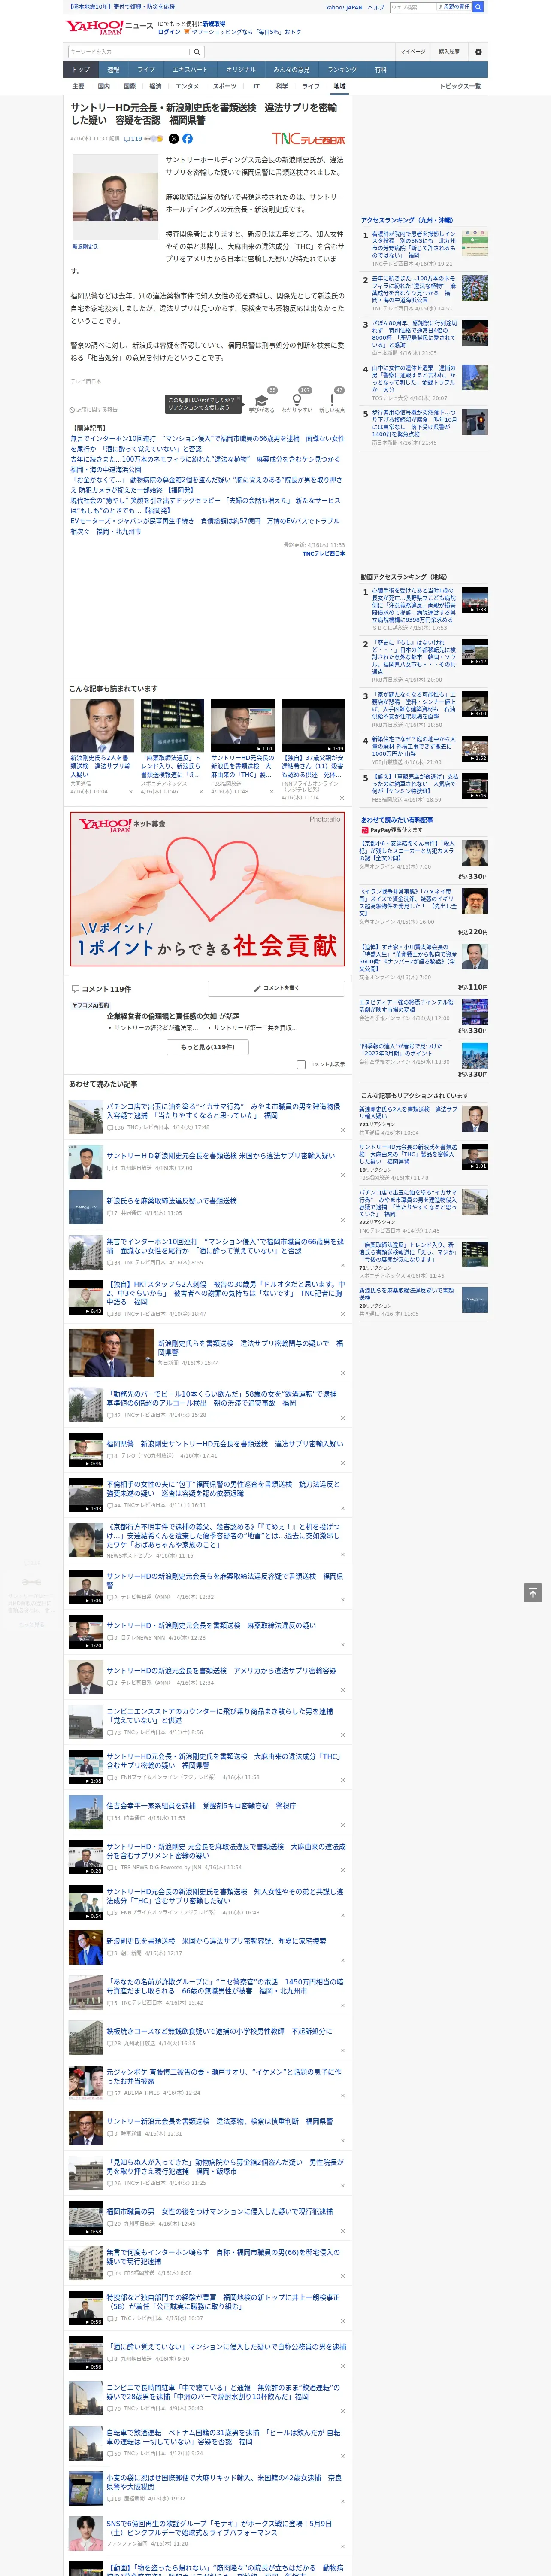Open トピックス一覧 link
The width and height of the screenshot is (551, 2576).
460,87
